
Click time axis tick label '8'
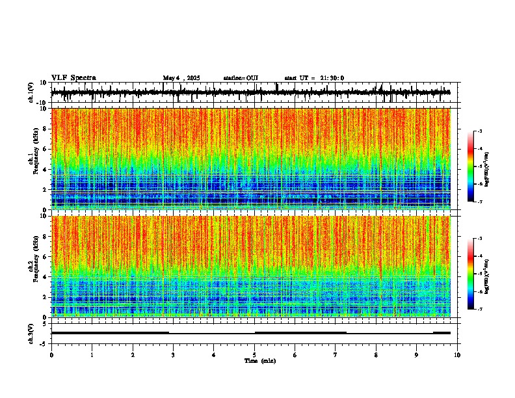pyautogui.click(x=376, y=355)
